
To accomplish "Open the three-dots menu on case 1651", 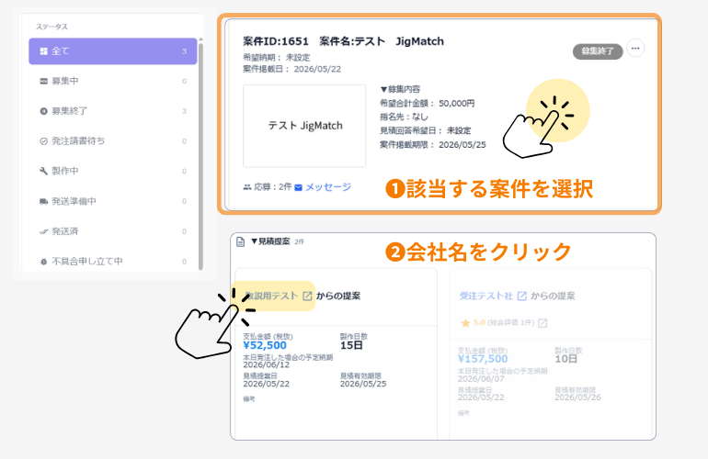I will pos(635,48).
